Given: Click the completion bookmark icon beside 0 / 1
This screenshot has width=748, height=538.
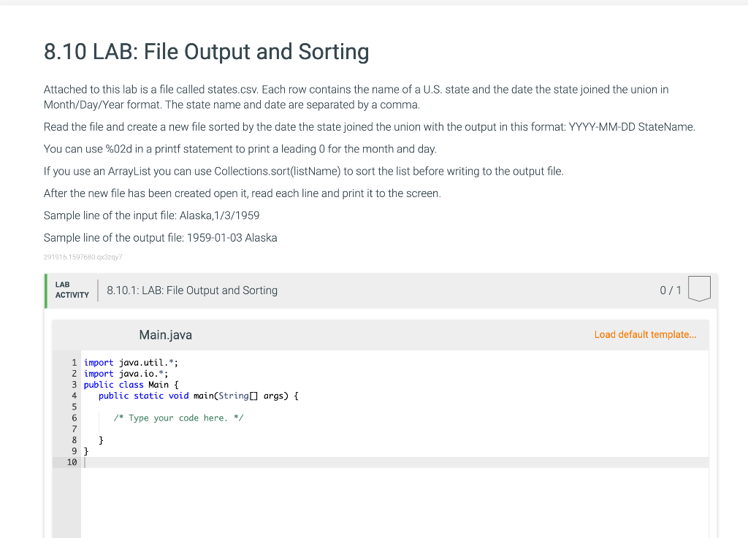Looking at the screenshot, I should tap(698, 288).
